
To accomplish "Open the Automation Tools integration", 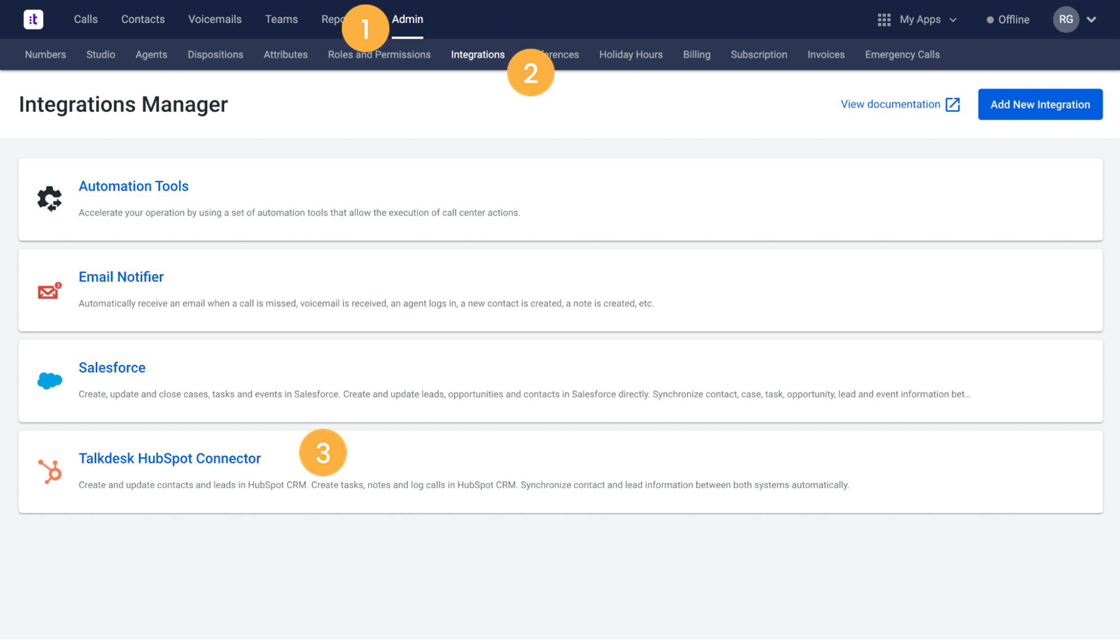I will tap(133, 186).
